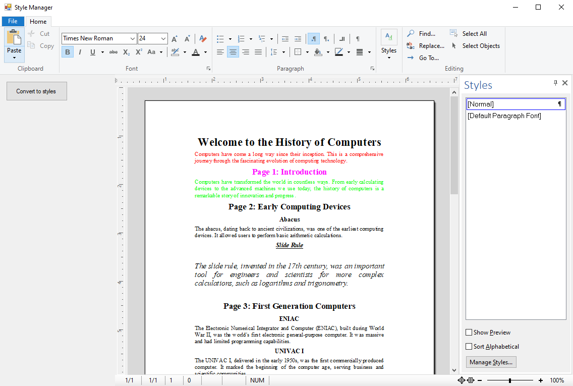Click the Cut scissors icon
This screenshot has width=573, height=386.
click(31, 34)
